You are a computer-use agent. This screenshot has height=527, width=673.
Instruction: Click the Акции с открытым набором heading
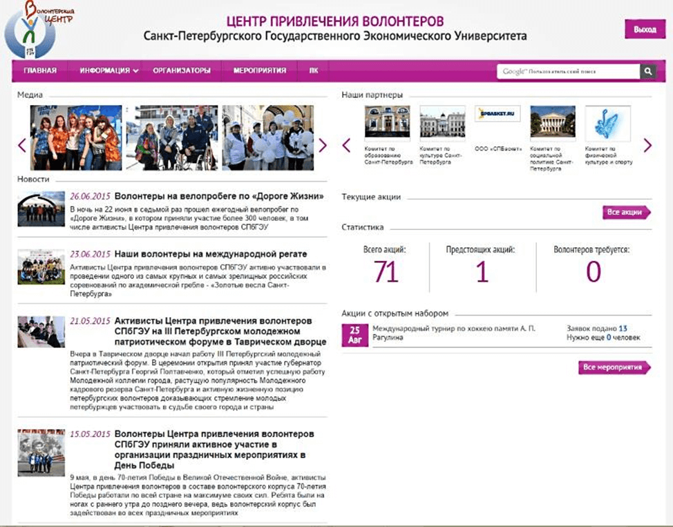click(395, 314)
